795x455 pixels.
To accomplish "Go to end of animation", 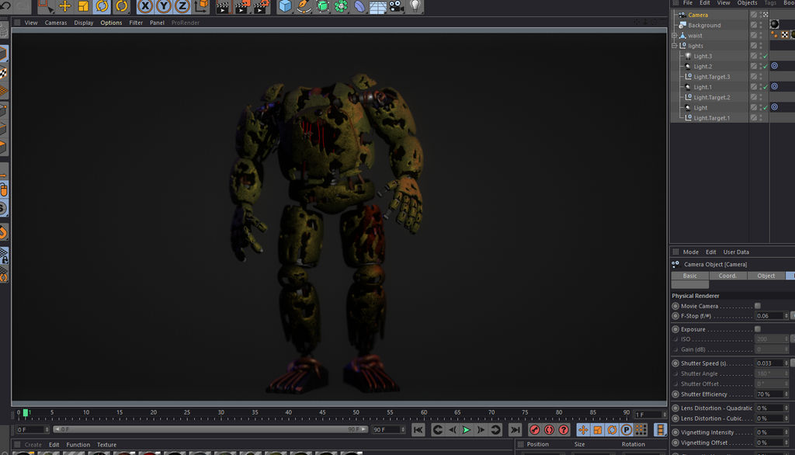I will click(x=516, y=430).
